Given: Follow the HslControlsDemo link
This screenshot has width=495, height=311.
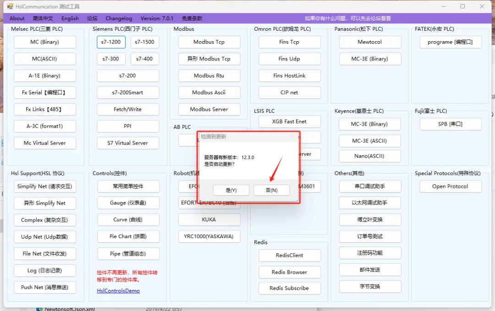Looking at the screenshot, I should (118, 291).
